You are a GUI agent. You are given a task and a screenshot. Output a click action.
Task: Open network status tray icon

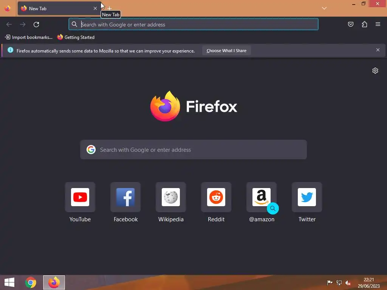(339, 282)
